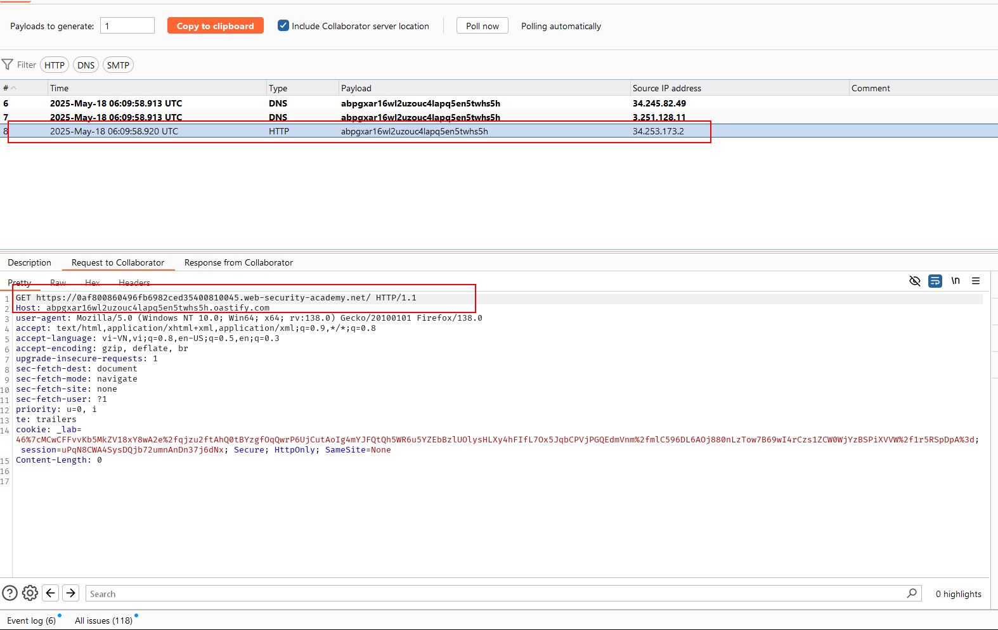Sort by the Type column header

pyautogui.click(x=302, y=88)
